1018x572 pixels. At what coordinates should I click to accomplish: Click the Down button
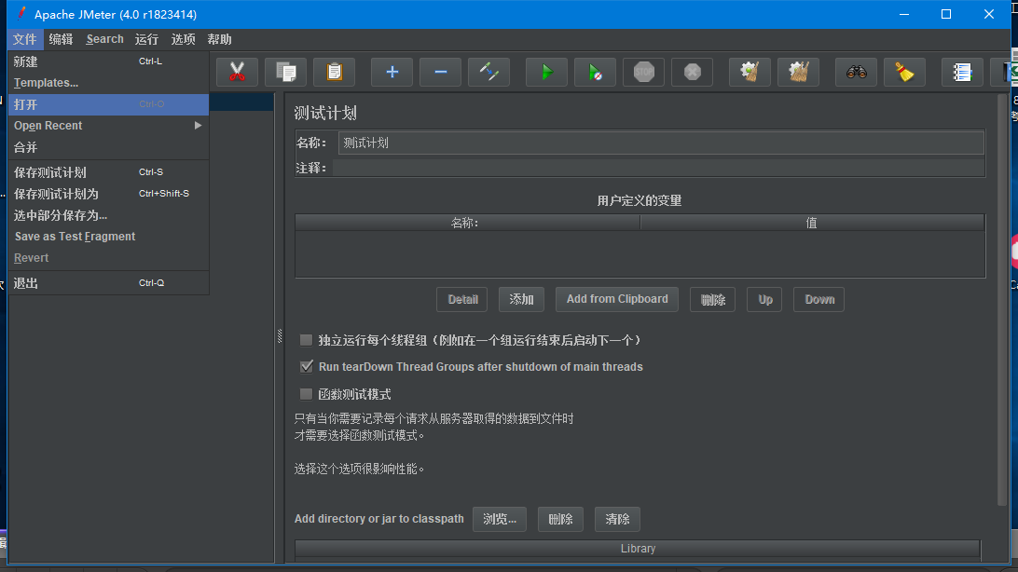tap(819, 300)
